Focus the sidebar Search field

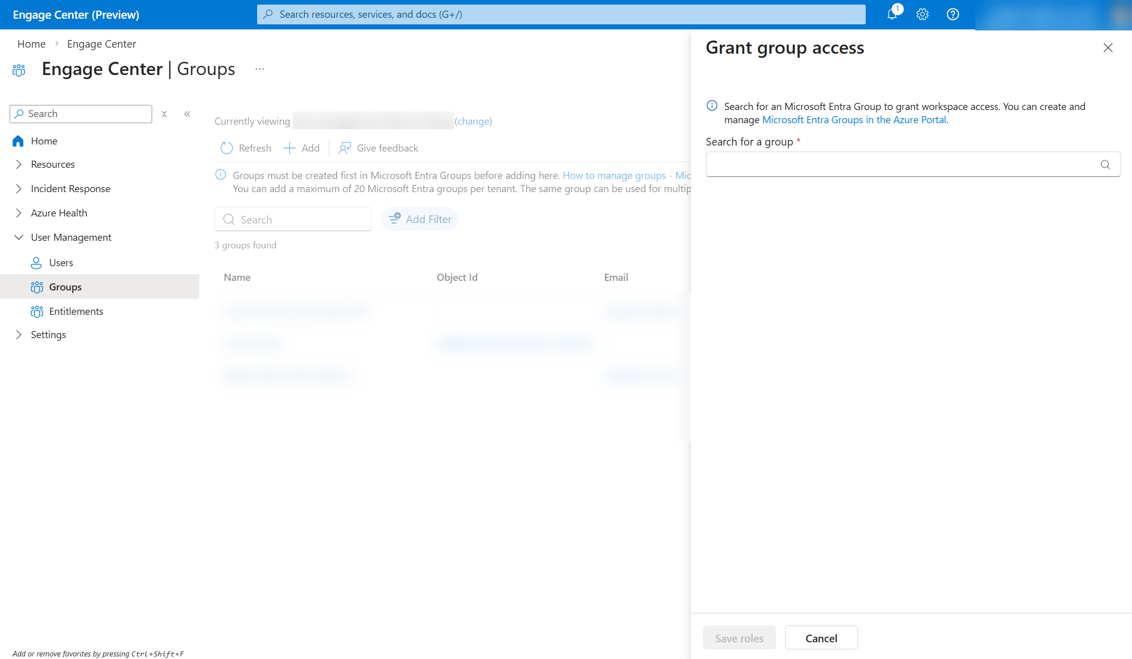click(x=81, y=114)
